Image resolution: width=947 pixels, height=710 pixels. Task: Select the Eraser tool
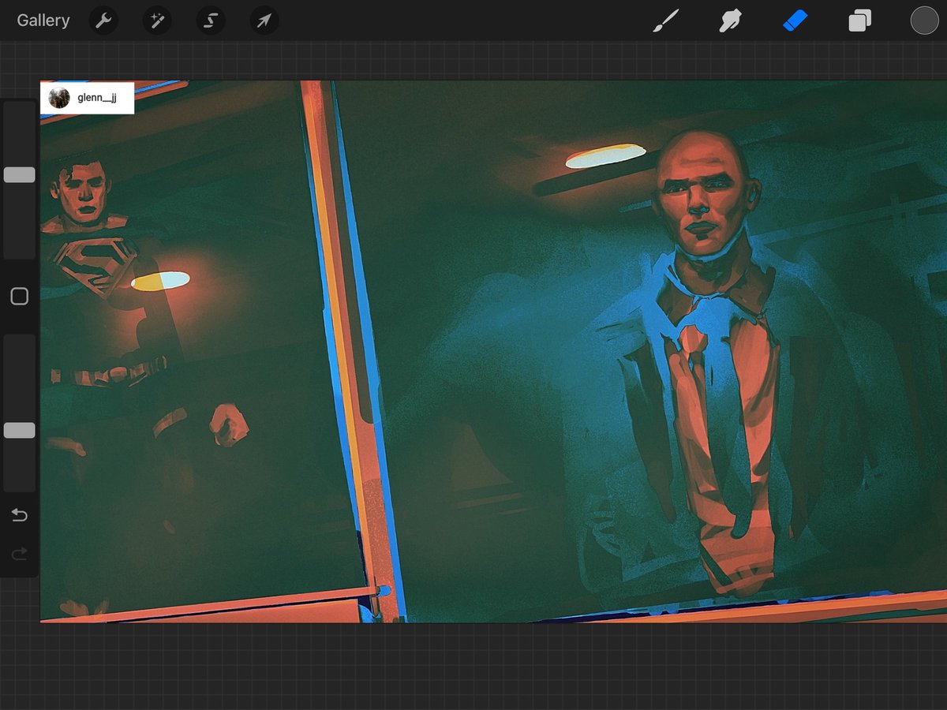tap(795, 21)
